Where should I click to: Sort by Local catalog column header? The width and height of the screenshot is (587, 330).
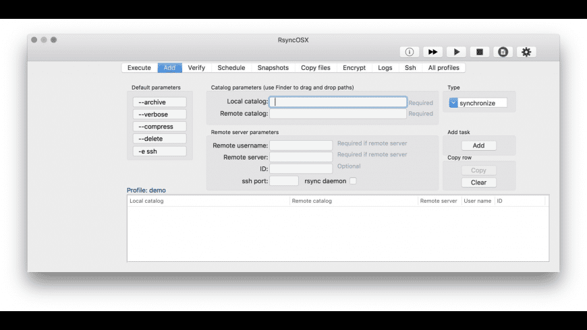pyautogui.click(x=208, y=201)
